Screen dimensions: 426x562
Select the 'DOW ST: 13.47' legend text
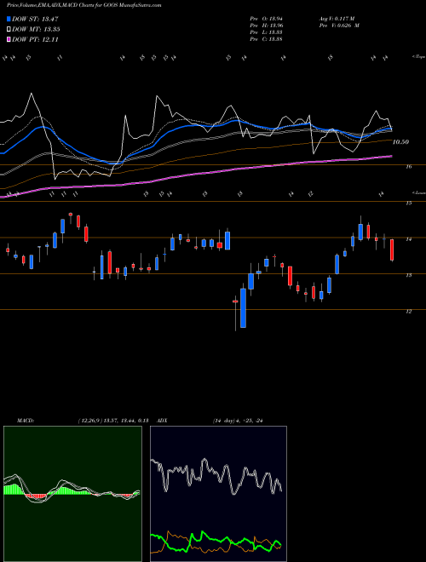pyautogui.click(x=35, y=19)
